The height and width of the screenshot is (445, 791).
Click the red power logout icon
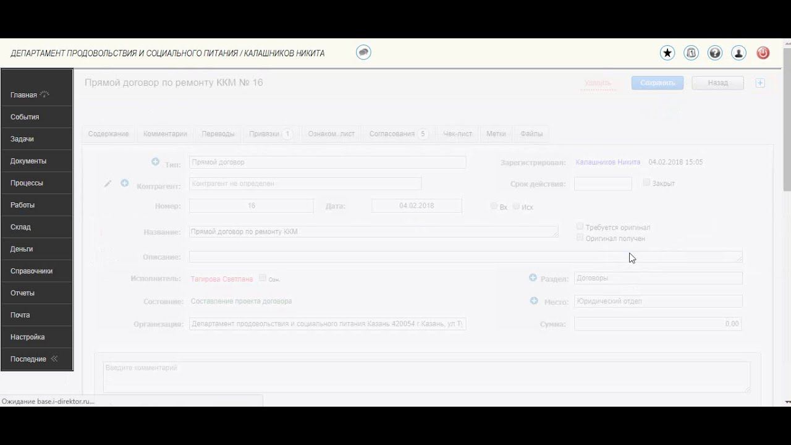tap(763, 53)
